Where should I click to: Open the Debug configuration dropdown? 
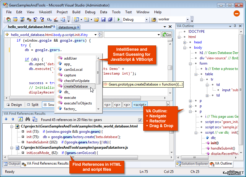pos(146,19)
